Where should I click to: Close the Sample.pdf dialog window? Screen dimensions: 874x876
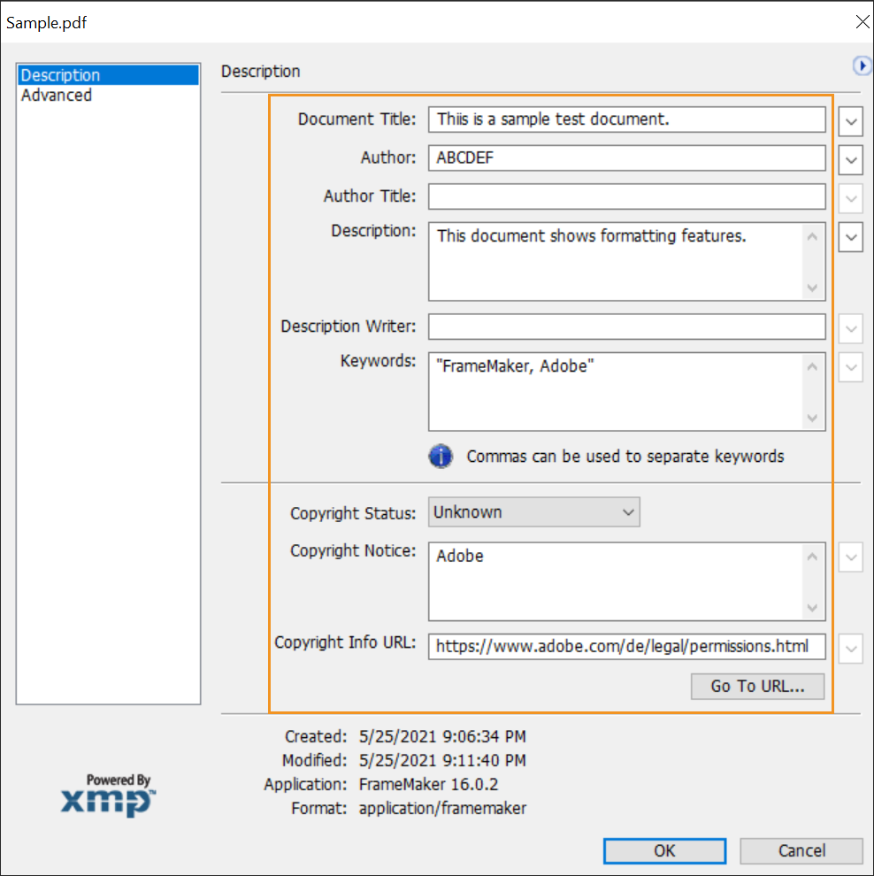(861, 23)
